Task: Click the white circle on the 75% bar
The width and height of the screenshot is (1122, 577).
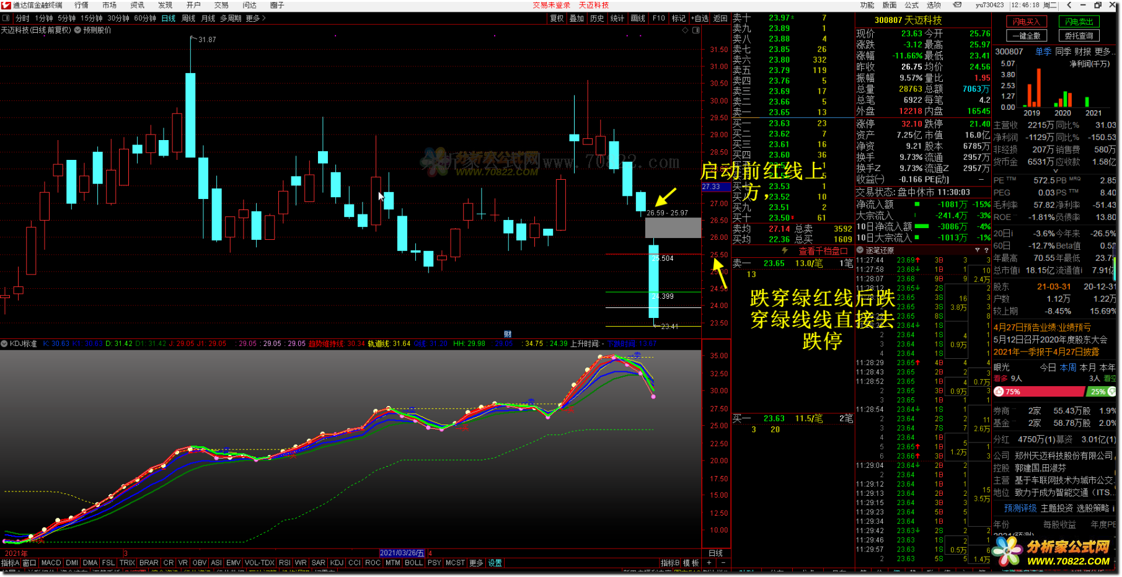Action: [x=999, y=392]
